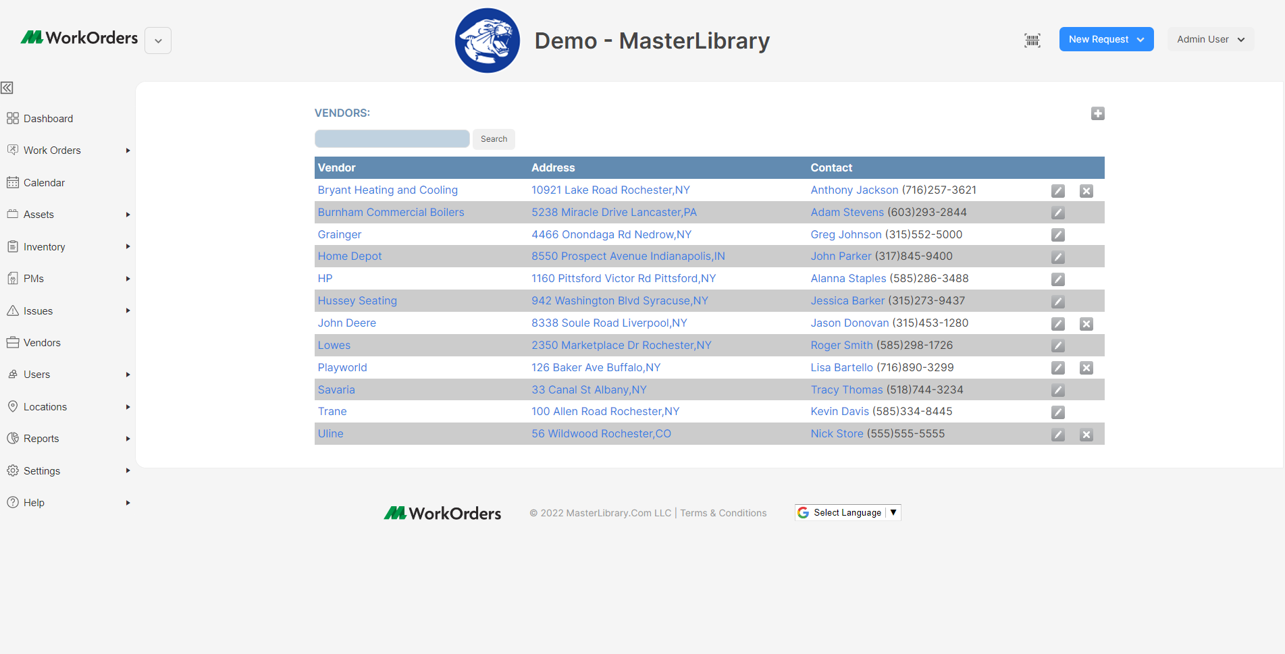Edit Bryant Heating and Cooling vendor
Image resolution: width=1285 pixels, height=654 pixels.
[x=1057, y=191]
